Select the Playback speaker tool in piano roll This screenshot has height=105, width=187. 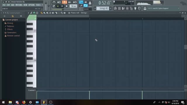tap(65, 13)
